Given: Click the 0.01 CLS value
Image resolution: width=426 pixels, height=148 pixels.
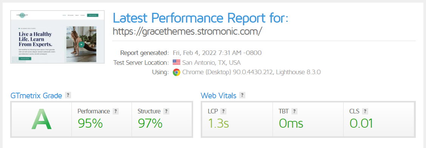Looking at the screenshot, I should point(361,124).
